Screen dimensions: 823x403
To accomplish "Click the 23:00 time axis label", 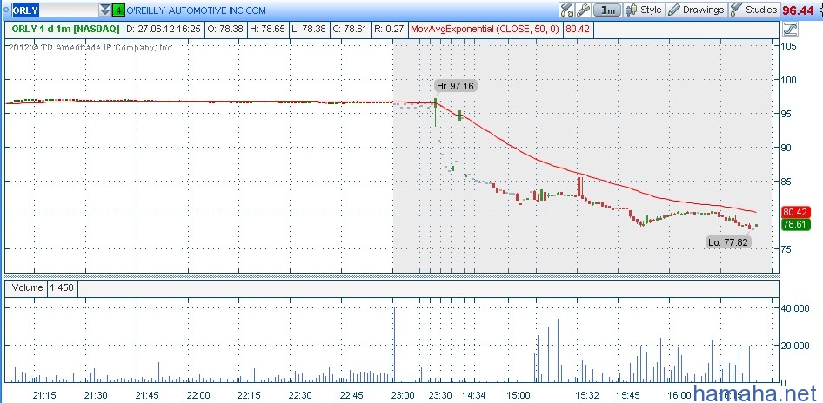I will [403, 394].
